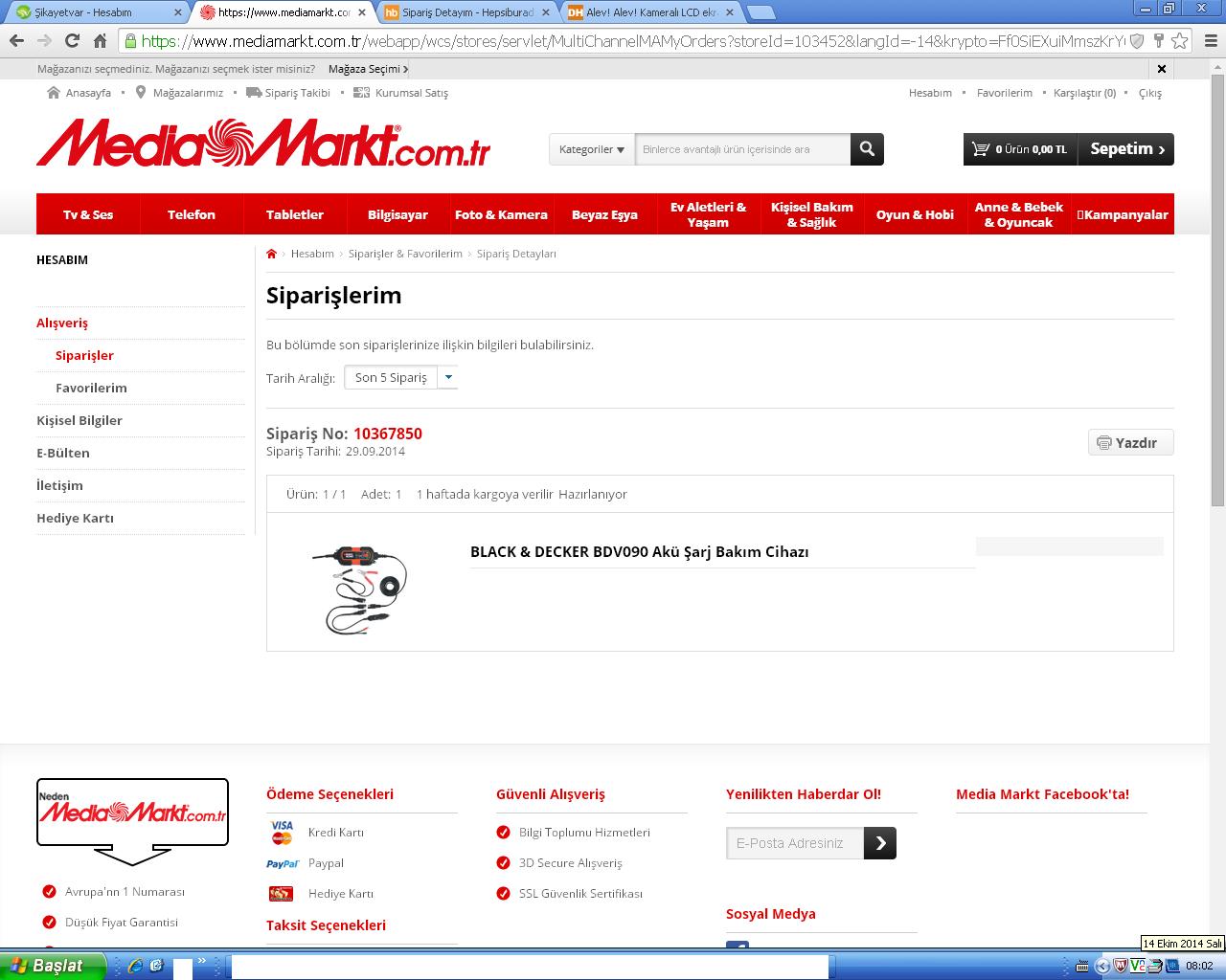Open Kişisel Bilgiler in the sidebar
The image size is (1226, 980).
[x=79, y=420]
